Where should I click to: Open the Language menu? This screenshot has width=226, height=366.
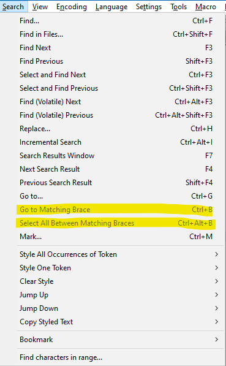pyautogui.click(x=111, y=7)
